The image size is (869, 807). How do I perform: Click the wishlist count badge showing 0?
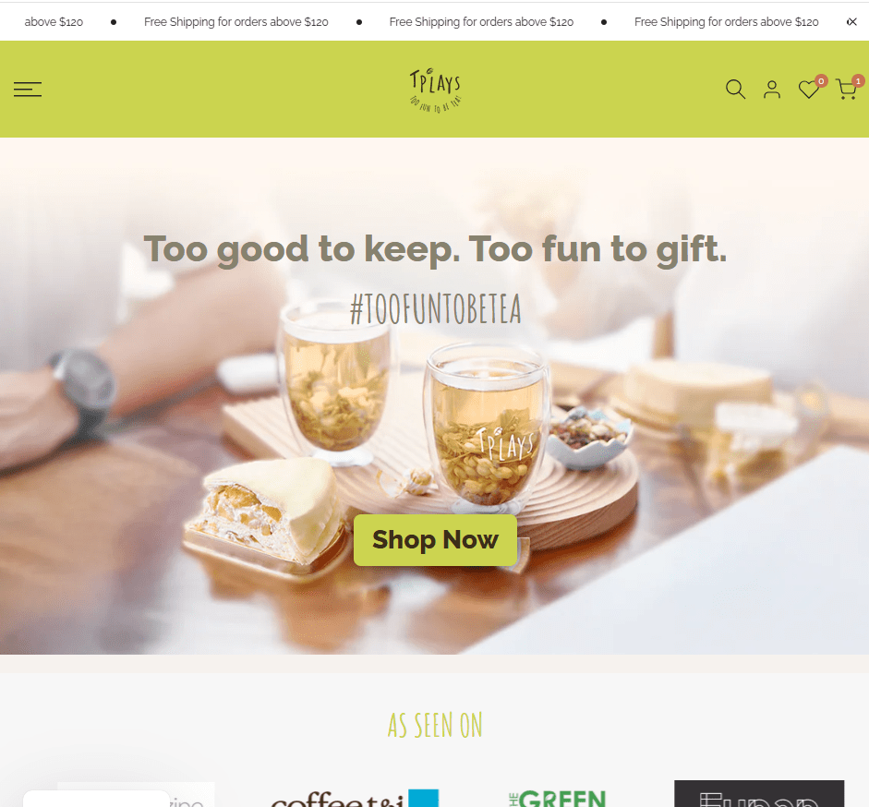821,81
